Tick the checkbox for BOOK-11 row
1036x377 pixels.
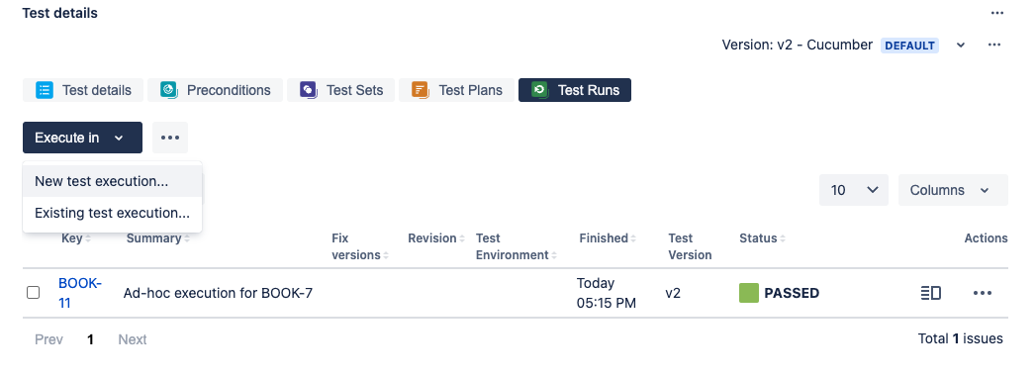[33, 292]
